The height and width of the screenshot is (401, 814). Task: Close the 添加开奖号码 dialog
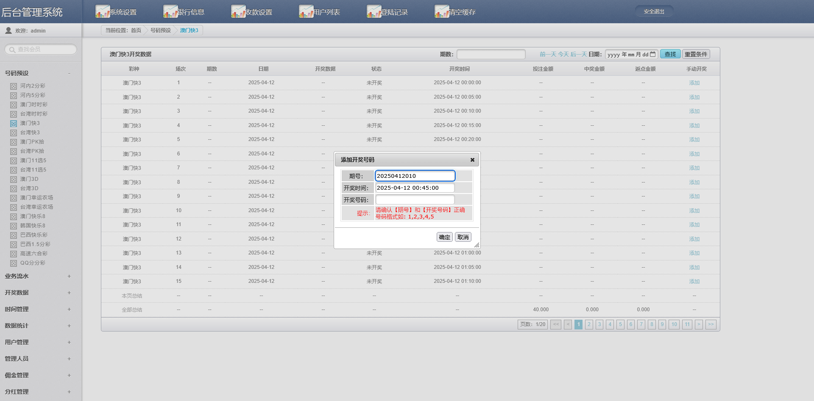tap(472, 160)
